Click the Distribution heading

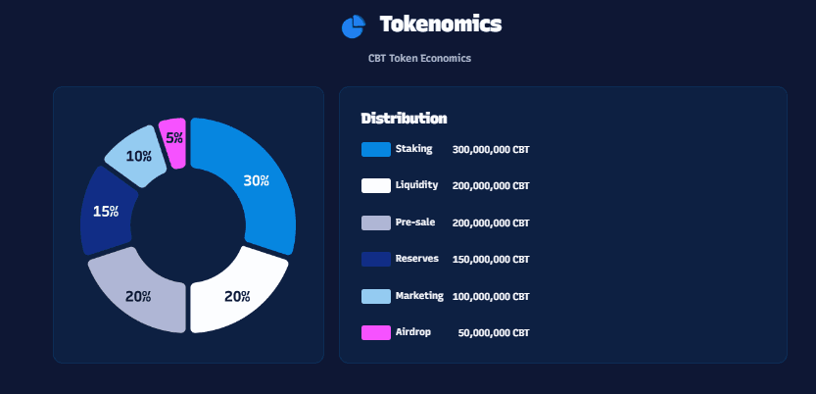[404, 119]
